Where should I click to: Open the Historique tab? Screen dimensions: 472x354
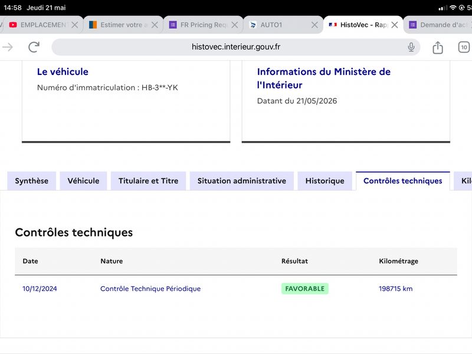[x=325, y=181]
